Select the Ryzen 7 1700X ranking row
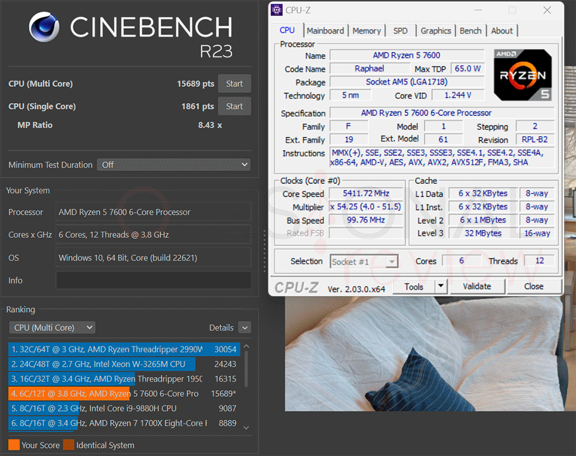The width and height of the screenshot is (576, 456). pos(124,423)
